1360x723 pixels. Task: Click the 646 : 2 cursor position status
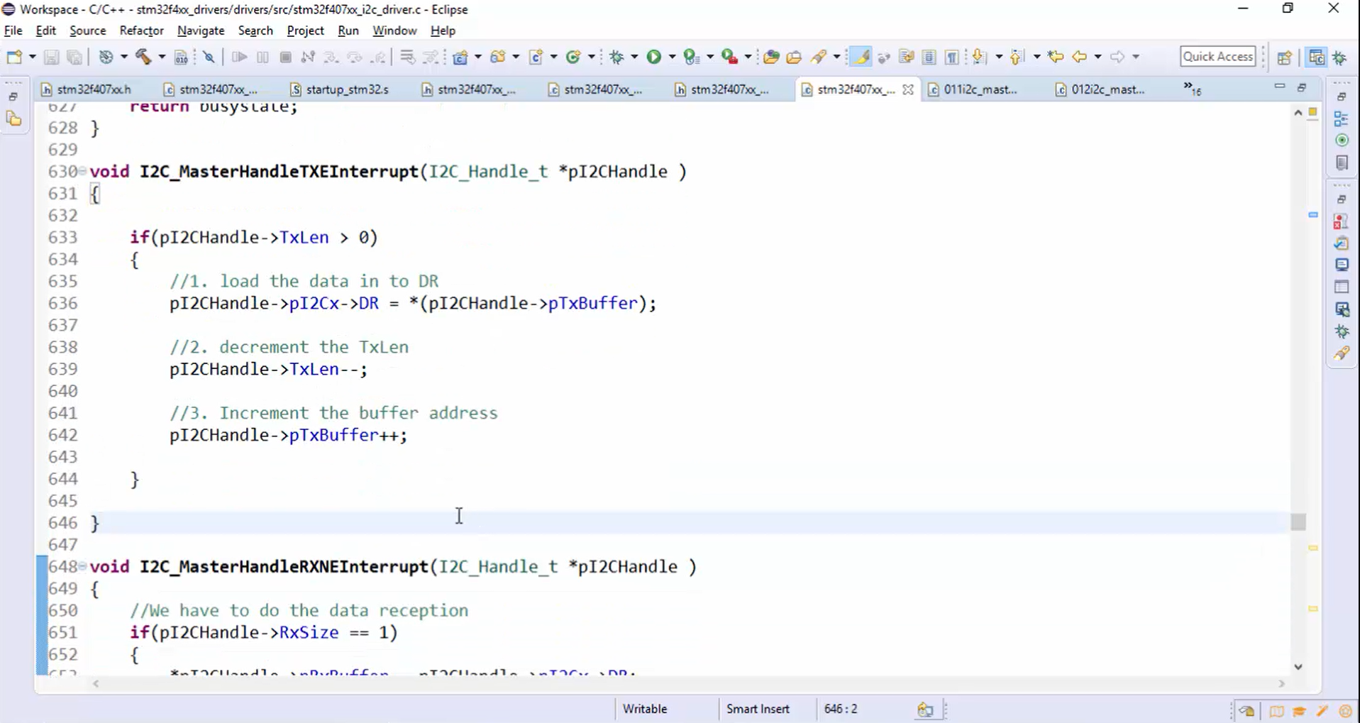tap(841, 709)
